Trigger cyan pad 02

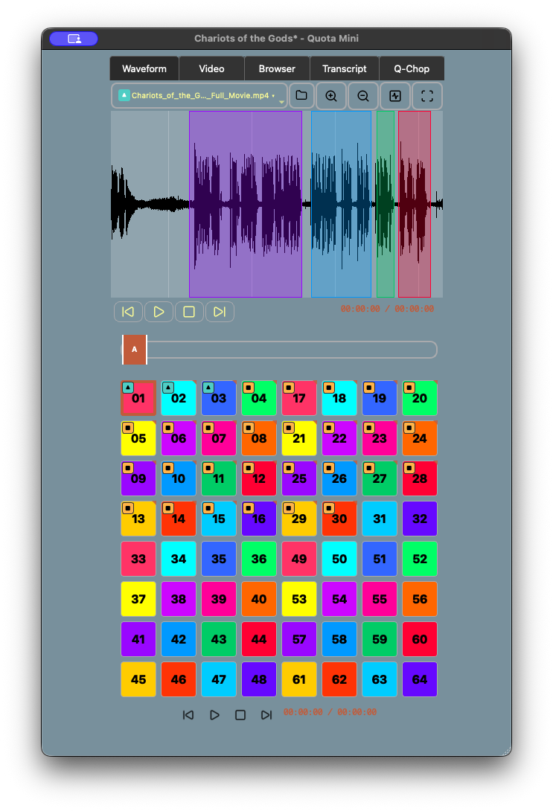click(x=179, y=398)
